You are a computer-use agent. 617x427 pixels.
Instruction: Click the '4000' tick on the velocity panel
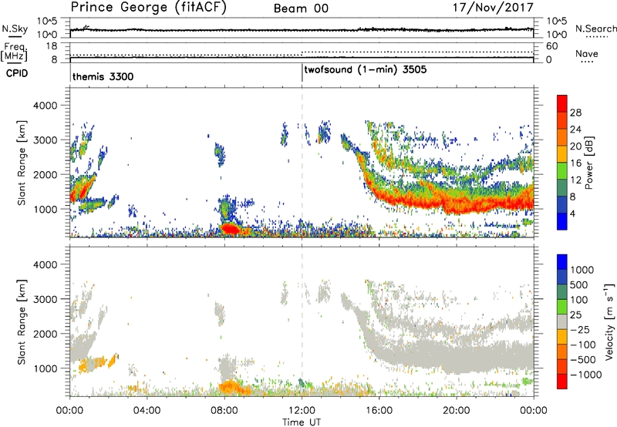45,264
